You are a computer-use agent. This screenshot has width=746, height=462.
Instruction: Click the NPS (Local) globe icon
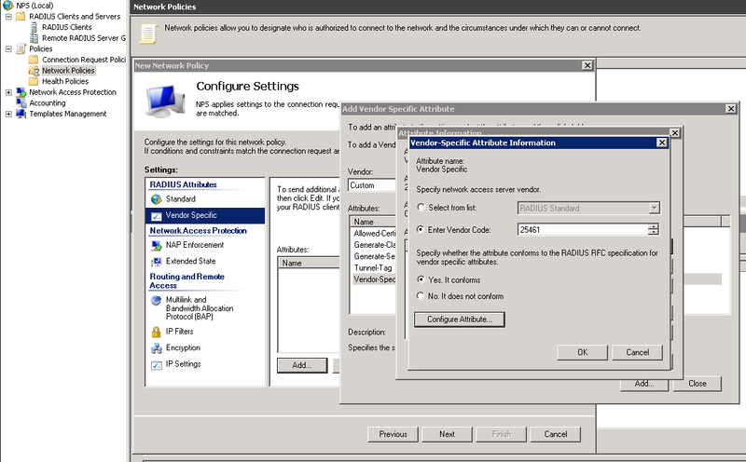point(8,6)
